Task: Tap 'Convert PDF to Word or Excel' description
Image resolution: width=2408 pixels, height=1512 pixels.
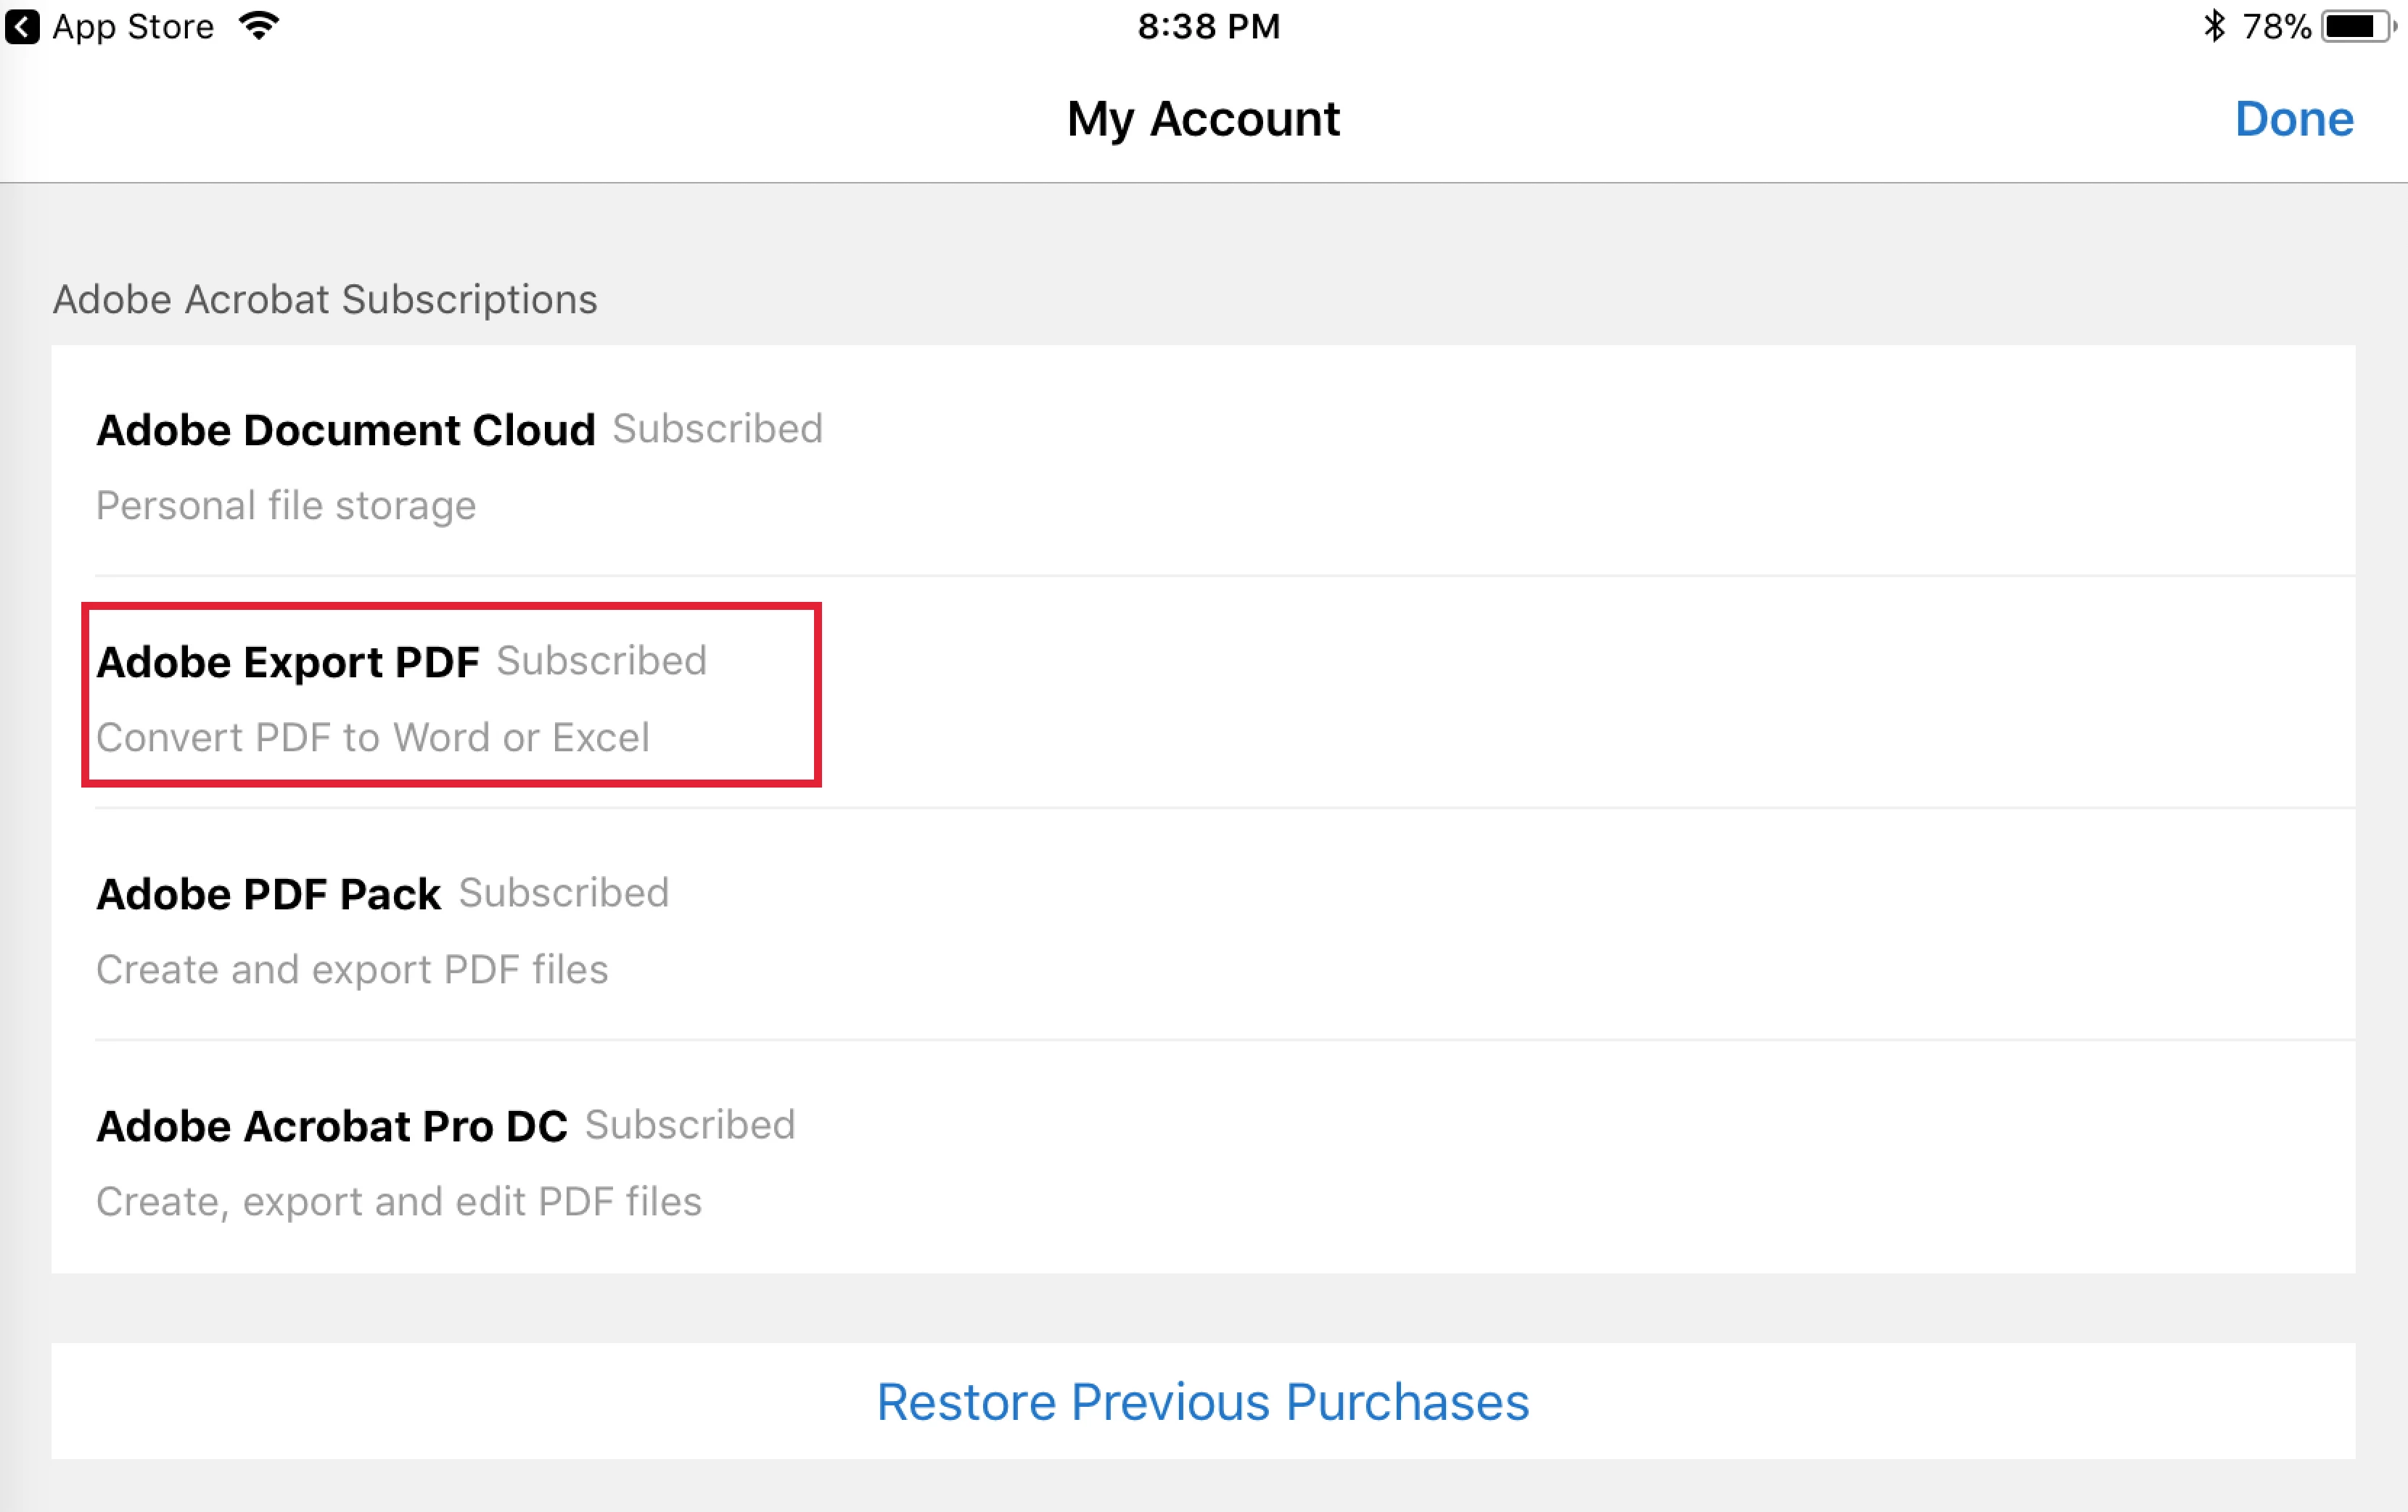Action: 373,738
